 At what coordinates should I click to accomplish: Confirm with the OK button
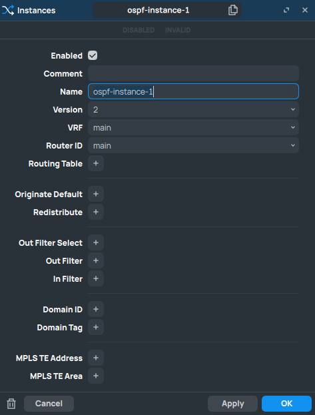[x=286, y=404]
